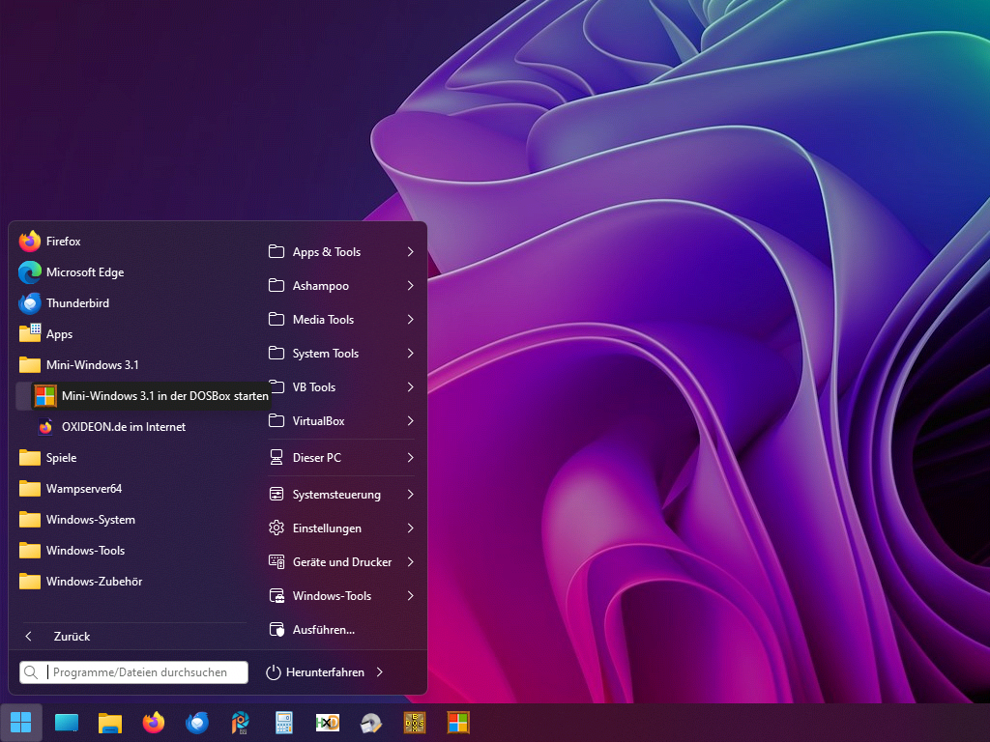This screenshot has height=742, width=990.
Task: Open the VB Tools menu entry
Action: (x=341, y=386)
